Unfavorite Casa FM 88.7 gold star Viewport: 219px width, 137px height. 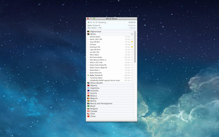132,42
